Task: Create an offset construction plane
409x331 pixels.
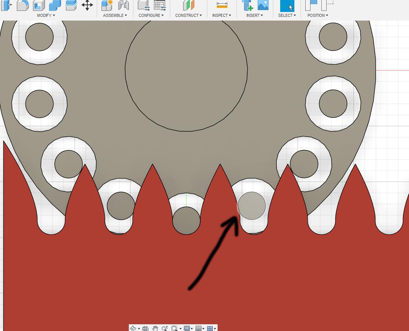Action: (188, 6)
